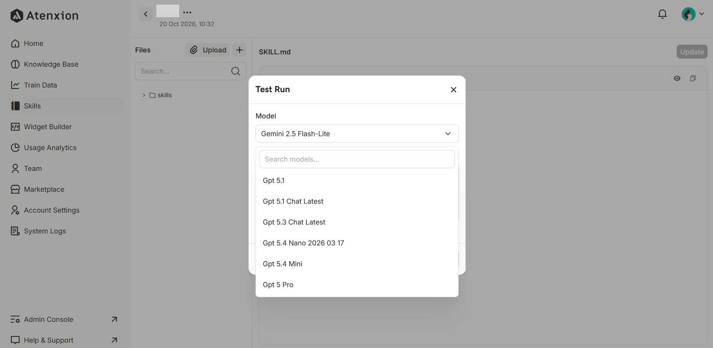Viewport: 713px width, 348px height.
Task: Open Marketplace
Action: 65,189
